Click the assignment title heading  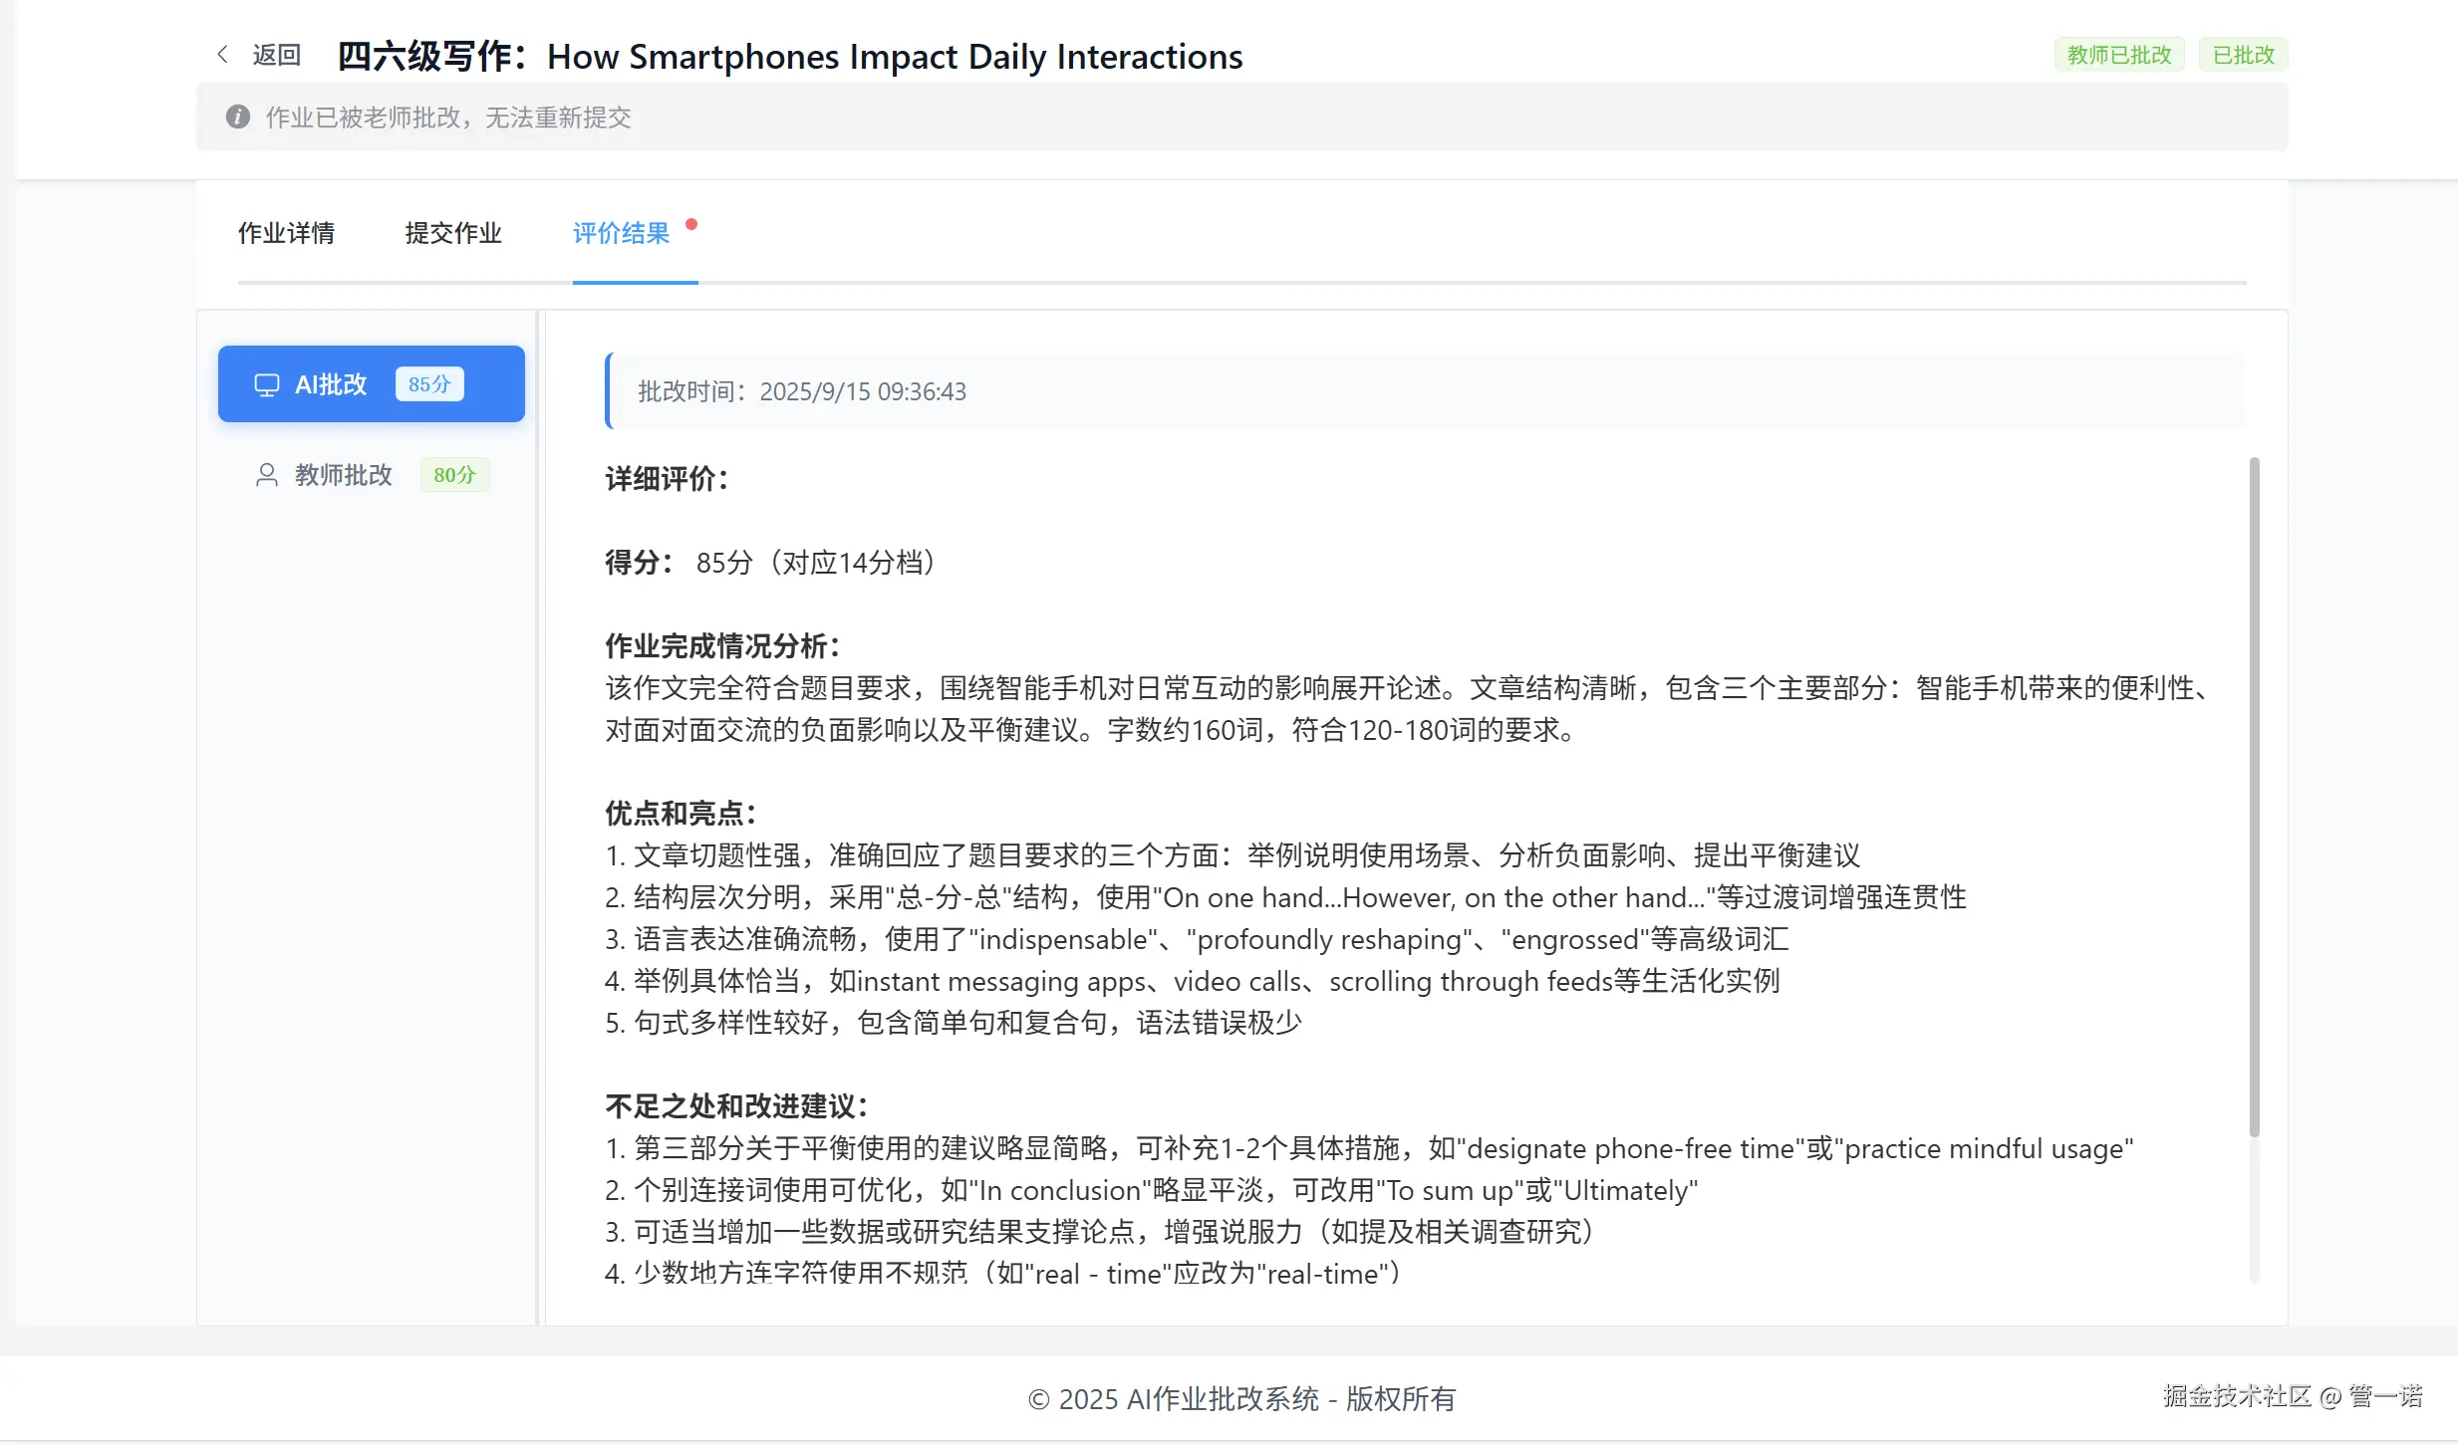[x=790, y=57]
